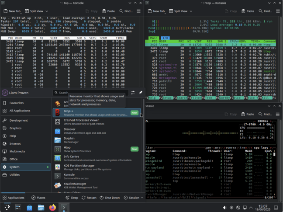Image resolution: width=283 pixels, height=212 pixels.
Task: Open Firefox from the taskbar
Action: point(52,208)
